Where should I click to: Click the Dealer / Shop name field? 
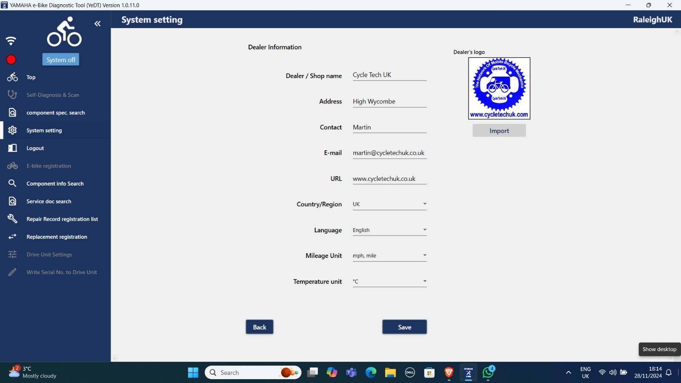(x=389, y=75)
